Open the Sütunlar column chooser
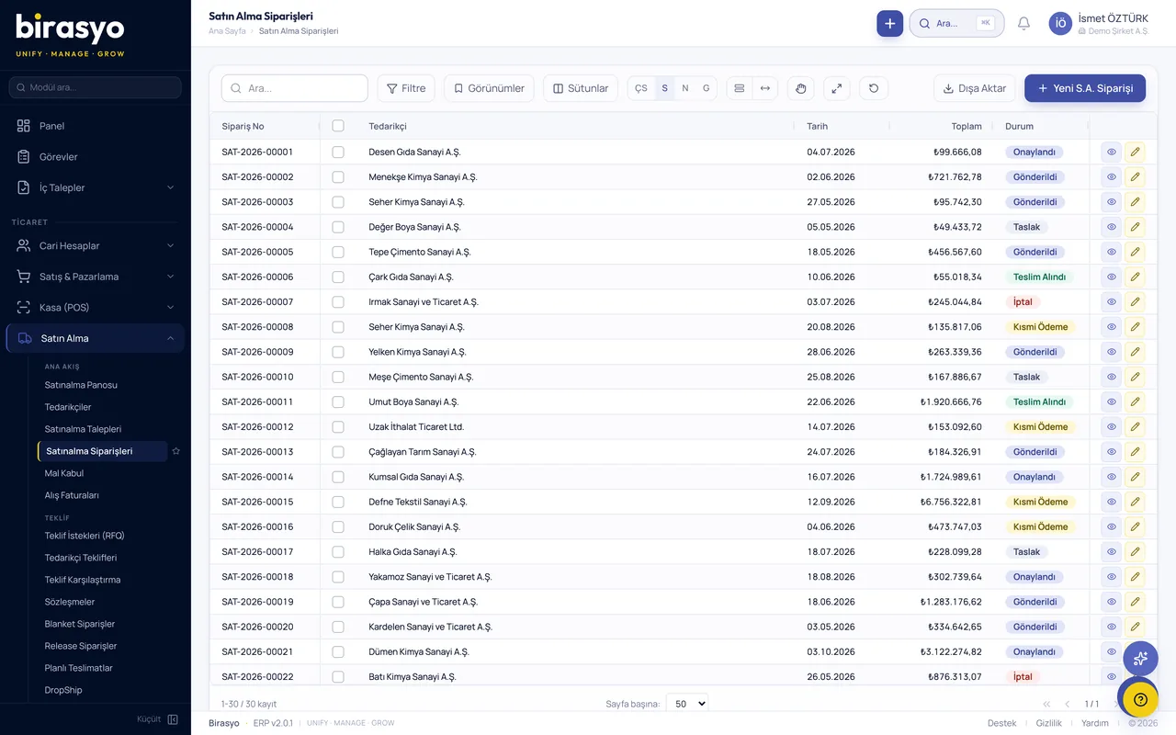This screenshot has width=1176, height=735. (581, 88)
